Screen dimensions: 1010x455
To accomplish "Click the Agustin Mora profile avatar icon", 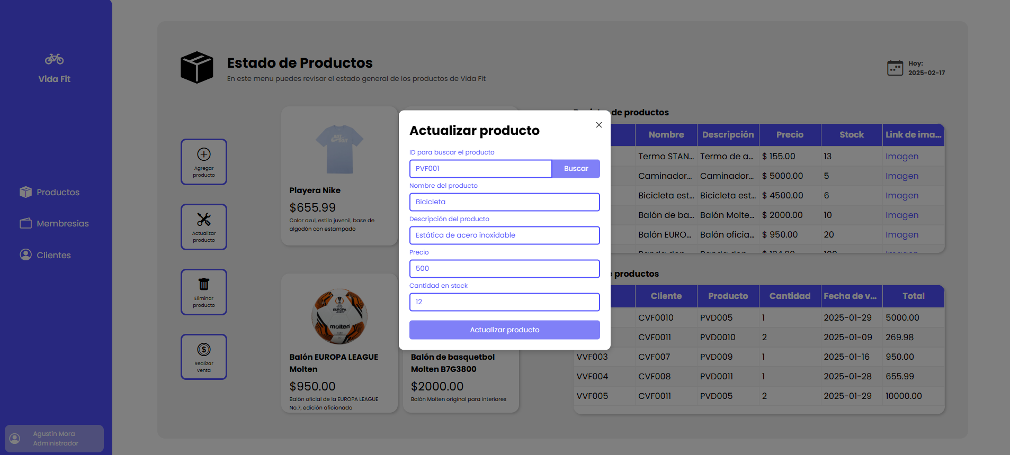I will coord(15,439).
